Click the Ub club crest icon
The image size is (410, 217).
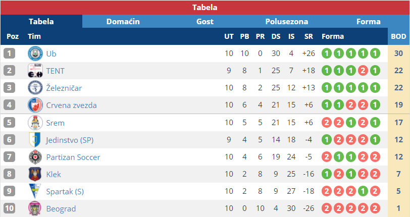(35, 53)
